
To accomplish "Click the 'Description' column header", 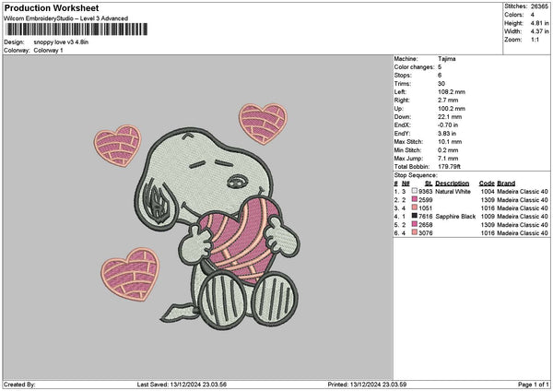I will tap(453, 184).
